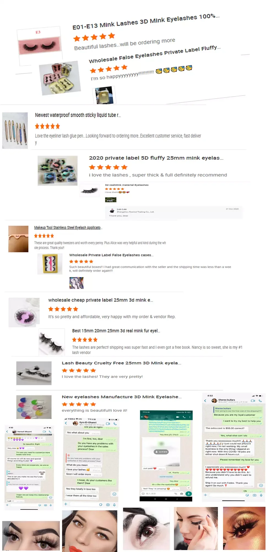268x552 pixels.
Task: Tap microphone icon in Kyra El-Ghamri chat
Action: [x=114, y=505]
